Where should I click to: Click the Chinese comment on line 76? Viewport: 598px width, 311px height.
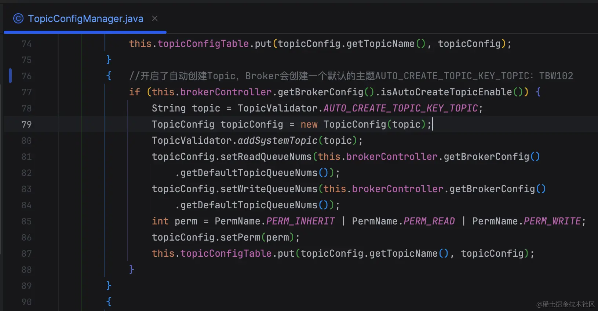(x=351, y=76)
